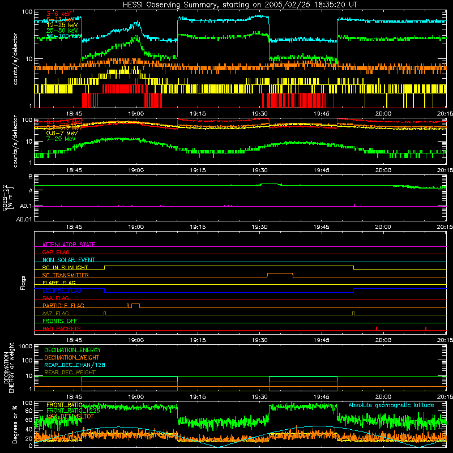The image size is (453, 453).
Task: Click the 20:00 time label under the keV counts panel
Action: tap(383, 114)
